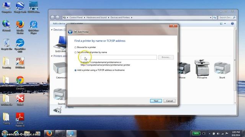The width and height of the screenshot is (245, 137).
Task: Click Add a device in toolbar
Action: pos(59,24)
